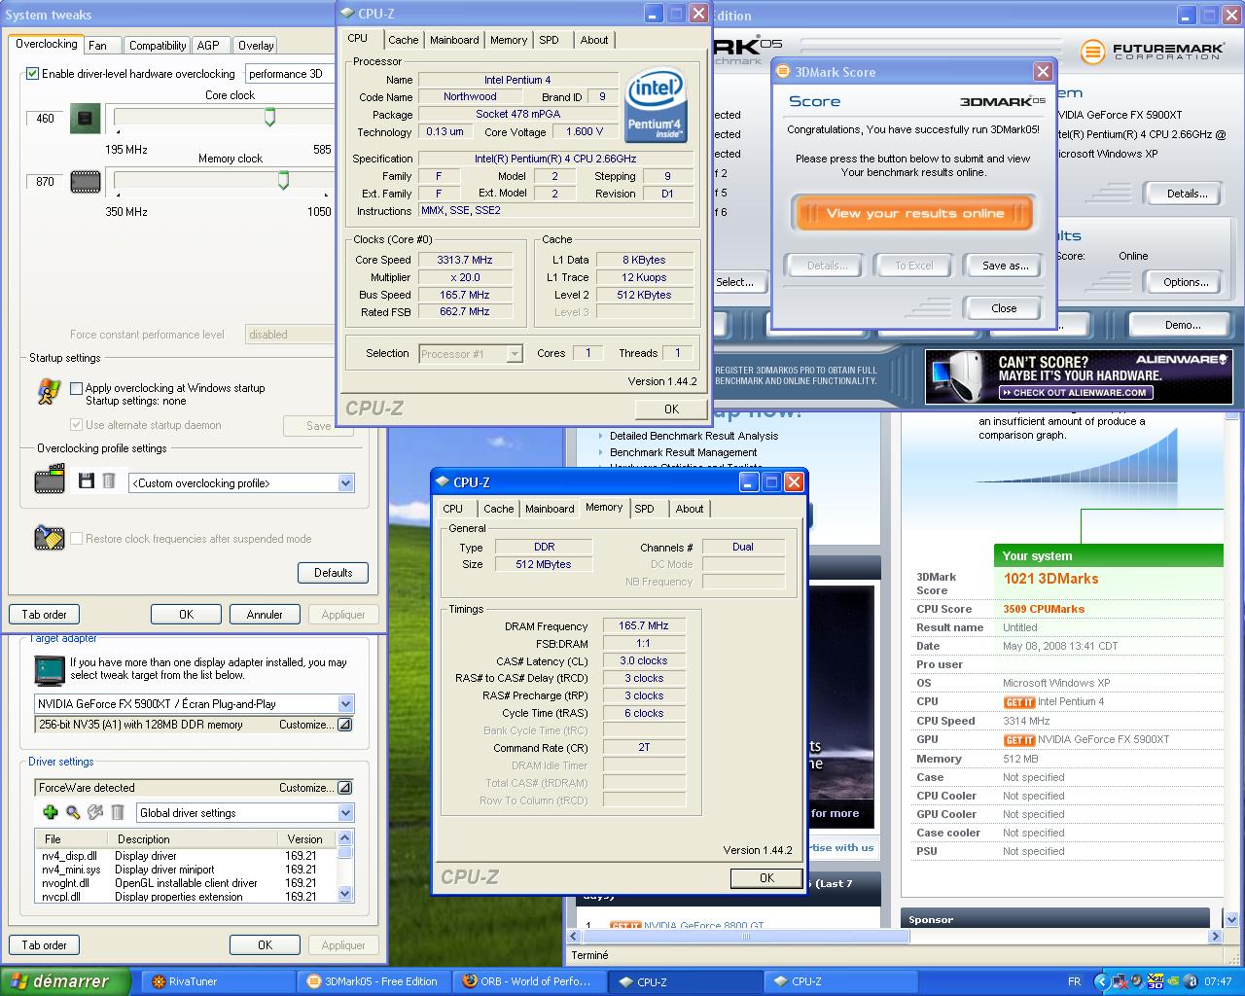Toggle Restore clock frequencies after suspended mode
This screenshot has height=996, width=1245.
click(x=76, y=539)
